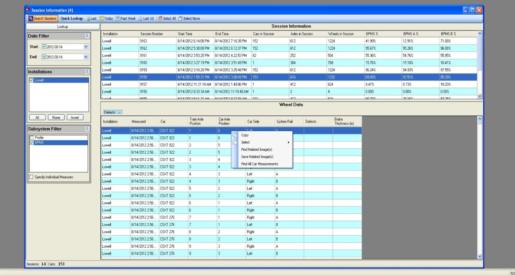
Task: Click the Defects column header
Action: pyautogui.click(x=318, y=121)
